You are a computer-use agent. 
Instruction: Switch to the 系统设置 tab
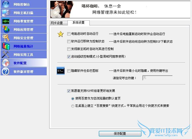pyautogui.click(x=79, y=23)
